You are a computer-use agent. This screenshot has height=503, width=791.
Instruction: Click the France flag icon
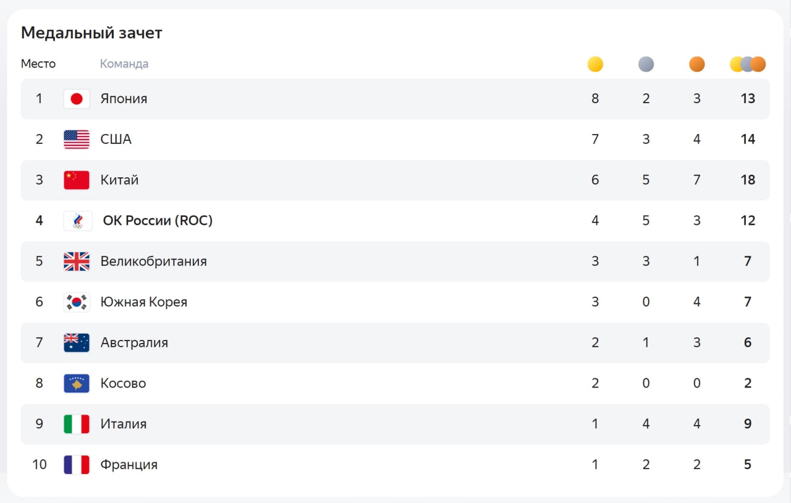click(x=77, y=465)
